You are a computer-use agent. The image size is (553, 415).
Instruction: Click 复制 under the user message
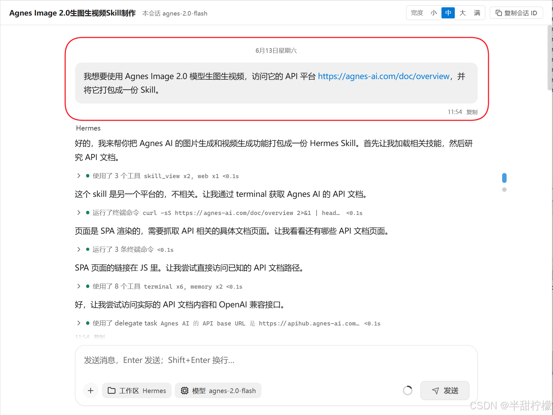coord(472,112)
